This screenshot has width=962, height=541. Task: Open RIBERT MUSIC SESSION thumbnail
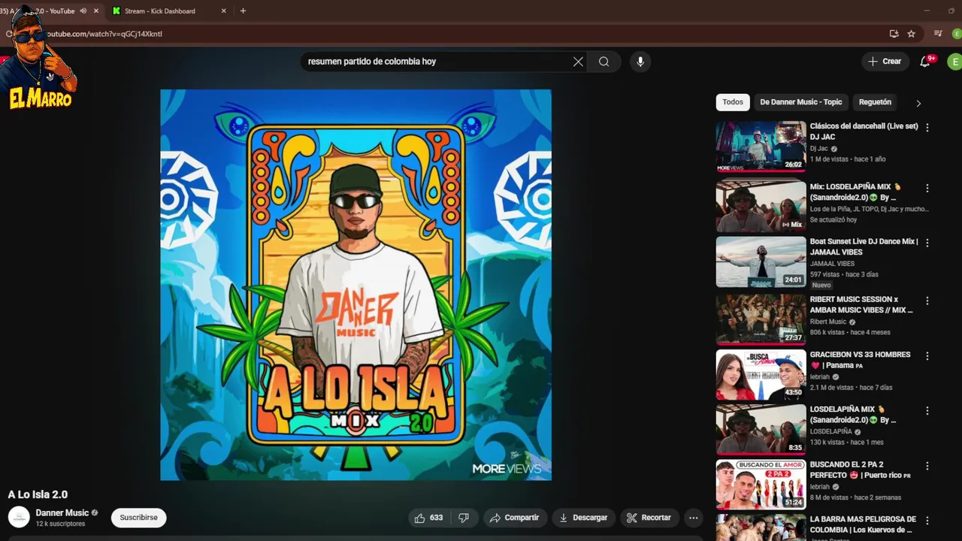761,319
